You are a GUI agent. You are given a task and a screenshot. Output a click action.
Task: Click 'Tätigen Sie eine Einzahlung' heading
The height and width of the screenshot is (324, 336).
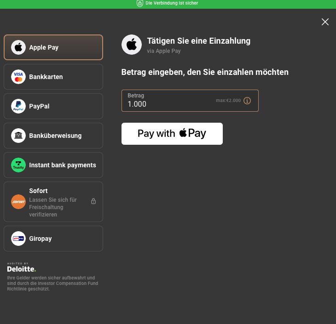[199, 41]
